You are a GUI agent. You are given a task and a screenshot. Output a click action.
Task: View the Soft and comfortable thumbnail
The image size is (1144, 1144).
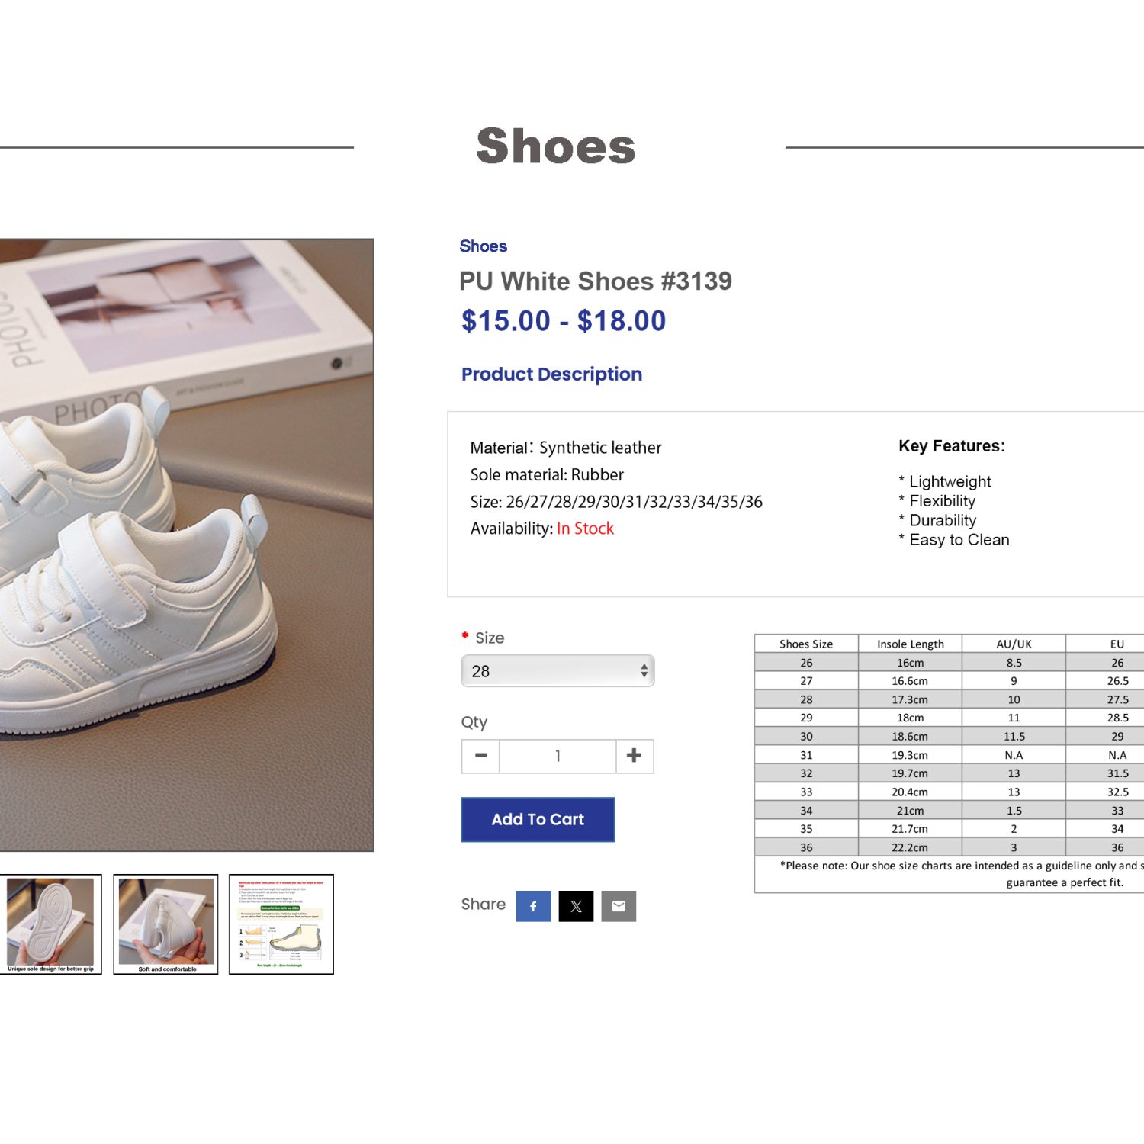point(165,924)
